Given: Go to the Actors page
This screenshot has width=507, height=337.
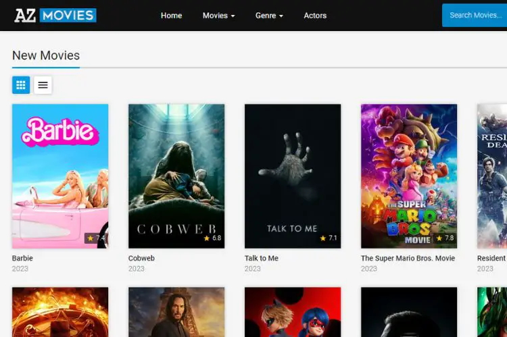Looking at the screenshot, I should [315, 16].
